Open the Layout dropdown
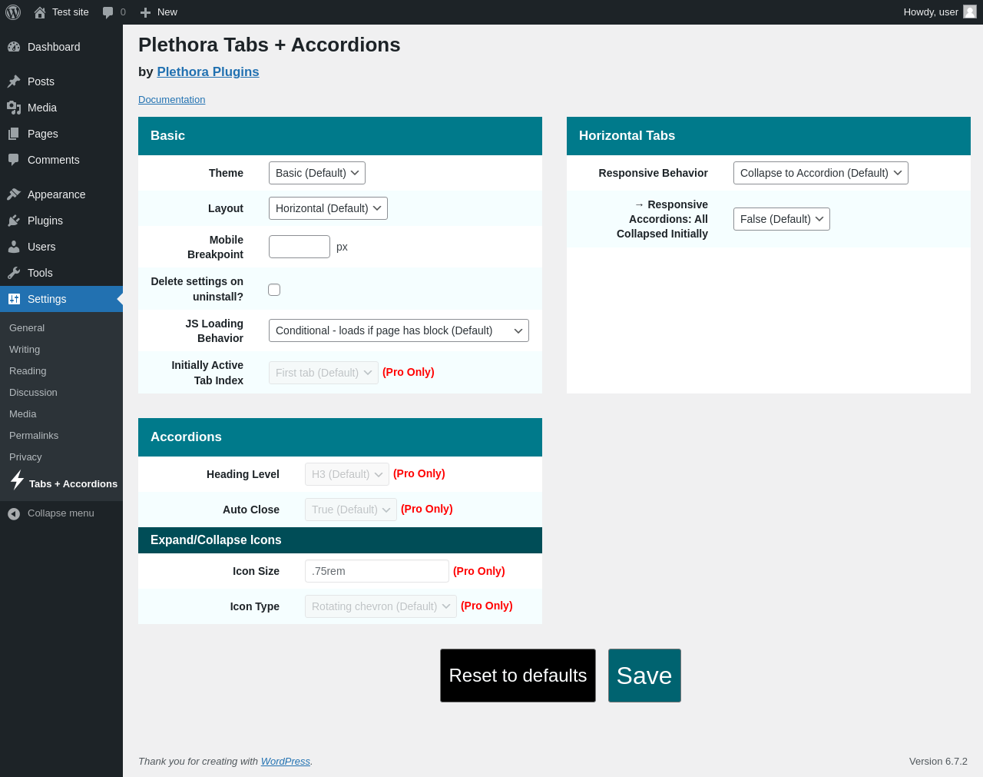The width and height of the screenshot is (983, 777). coord(328,208)
